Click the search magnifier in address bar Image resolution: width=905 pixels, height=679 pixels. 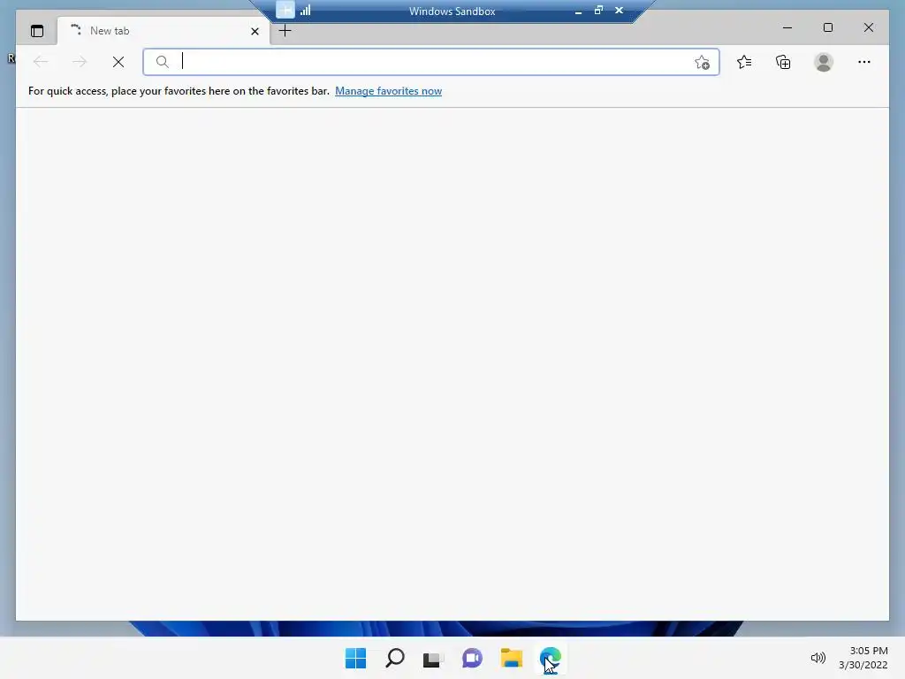[x=163, y=62]
